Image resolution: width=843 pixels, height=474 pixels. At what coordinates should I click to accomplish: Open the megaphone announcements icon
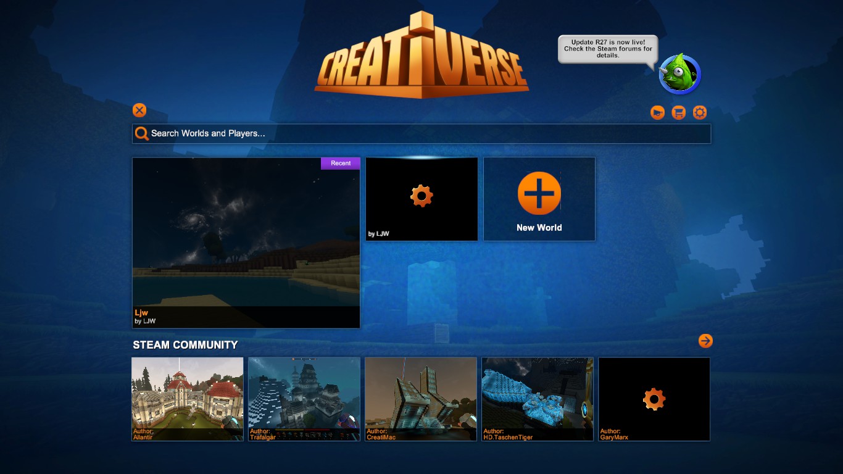(x=658, y=112)
